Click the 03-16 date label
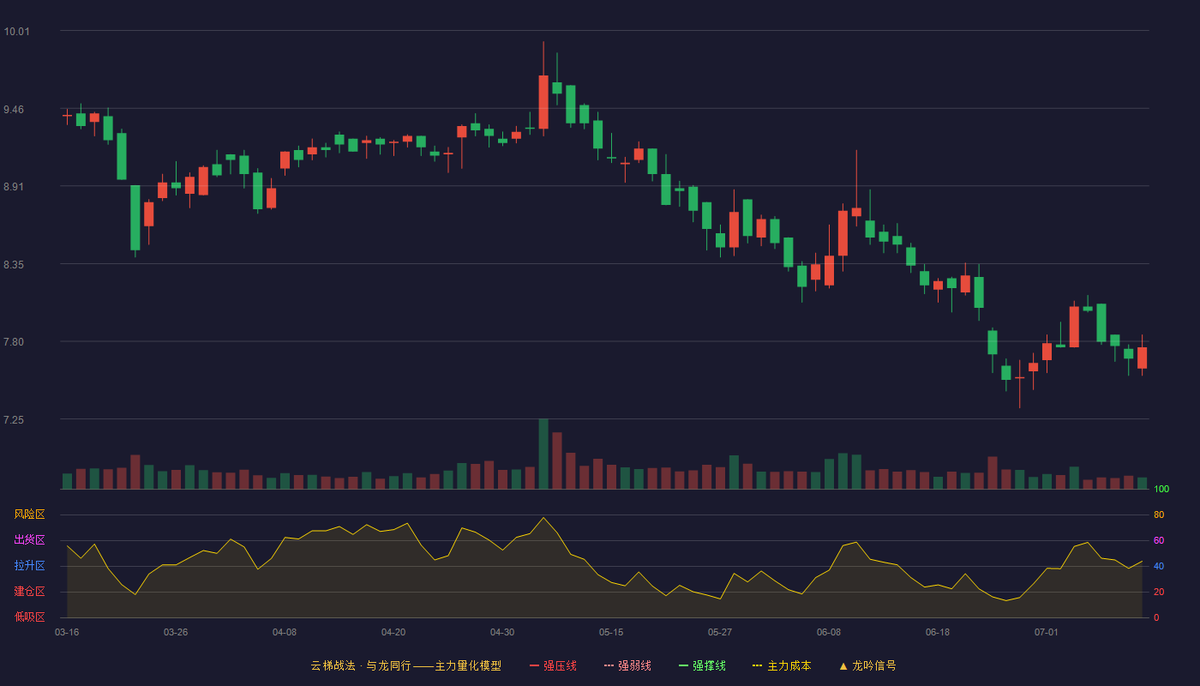The width and height of the screenshot is (1200, 686). pos(67,632)
